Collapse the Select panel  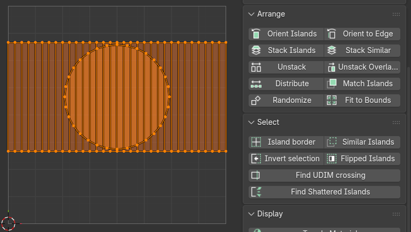[251, 122]
